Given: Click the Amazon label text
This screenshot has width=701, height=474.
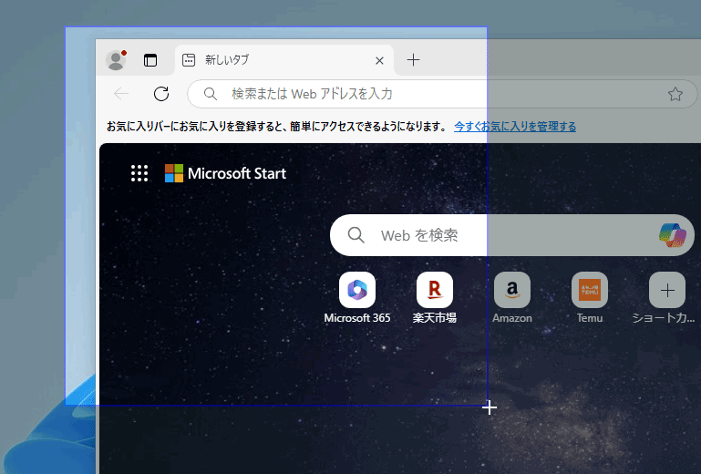Looking at the screenshot, I should 512,318.
